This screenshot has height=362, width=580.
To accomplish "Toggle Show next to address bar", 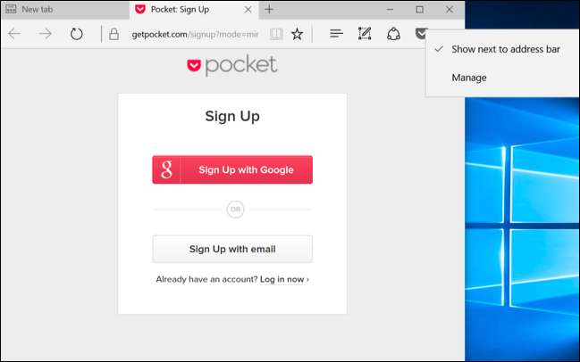I will 502,49.
